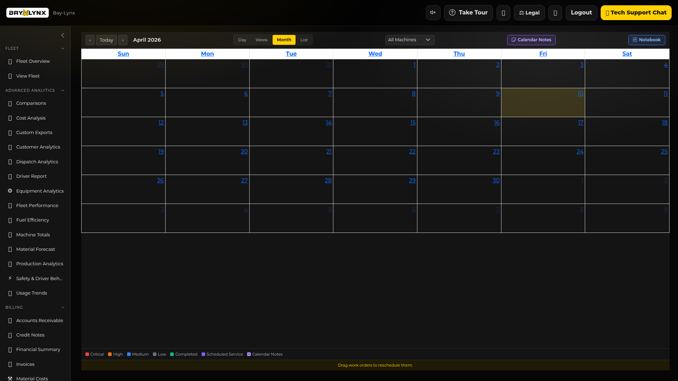
Task: Click the Critical red legend swatch
Action: click(87, 354)
